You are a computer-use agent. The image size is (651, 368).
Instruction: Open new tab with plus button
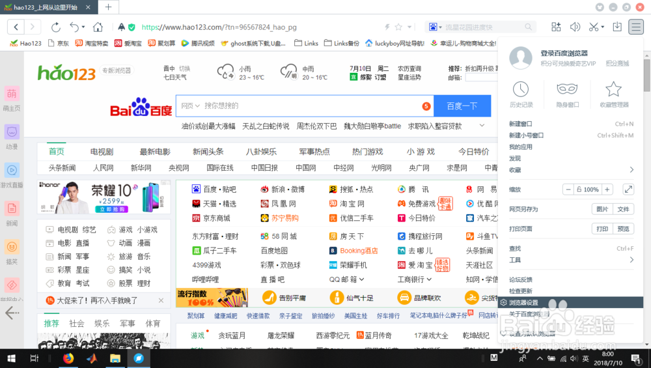tap(108, 7)
